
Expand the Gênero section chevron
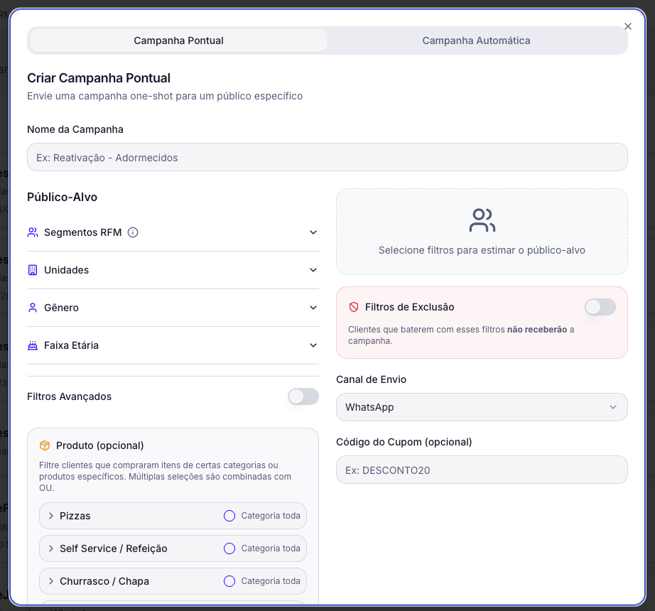313,308
